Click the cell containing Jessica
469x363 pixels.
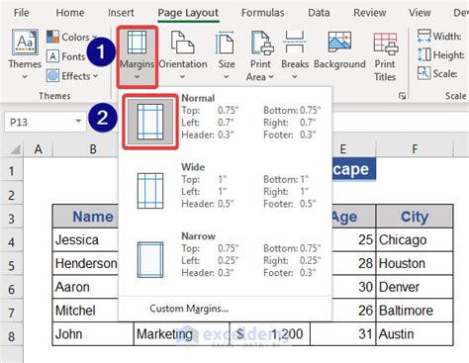[85, 239]
